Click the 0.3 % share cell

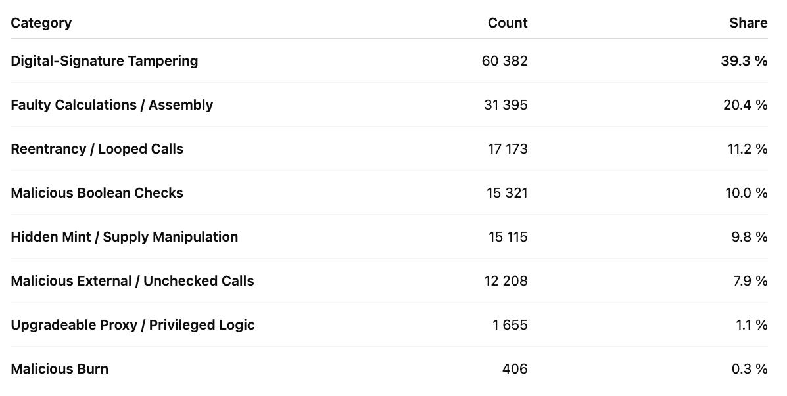click(749, 369)
